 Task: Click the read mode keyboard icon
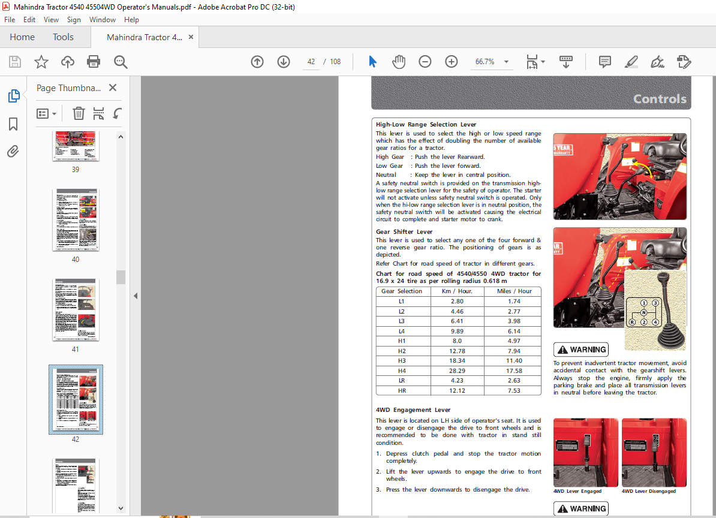tap(565, 62)
